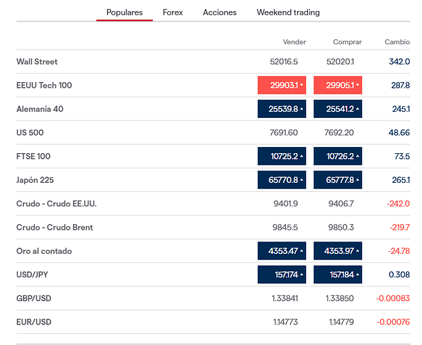422x345 pixels.
Task: Buy USD/JPY at 157.184
Action: pyautogui.click(x=338, y=275)
